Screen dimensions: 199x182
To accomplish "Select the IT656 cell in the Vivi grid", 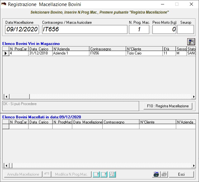I will tap(108, 53).
